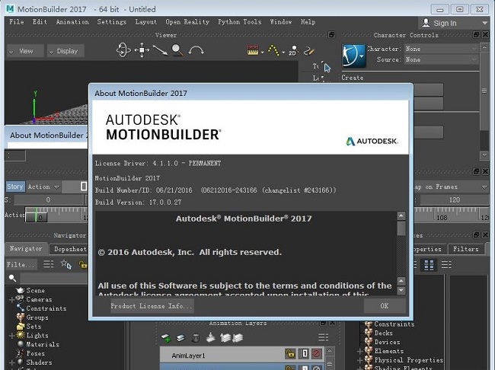This screenshot has width=495, height=370.
Task: Click the S: start frame field showing 0
Action: pyautogui.click(x=48, y=199)
